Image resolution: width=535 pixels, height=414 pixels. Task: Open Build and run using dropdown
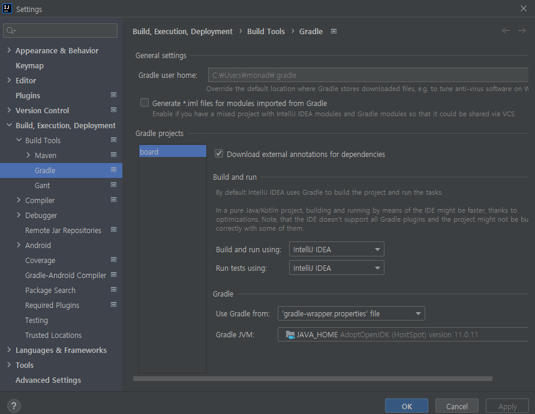tap(336, 249)
